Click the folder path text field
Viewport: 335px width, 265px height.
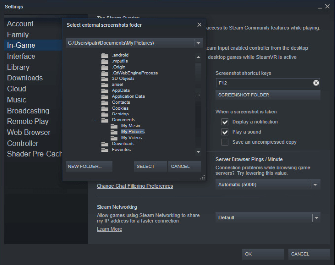click(130, 43)
